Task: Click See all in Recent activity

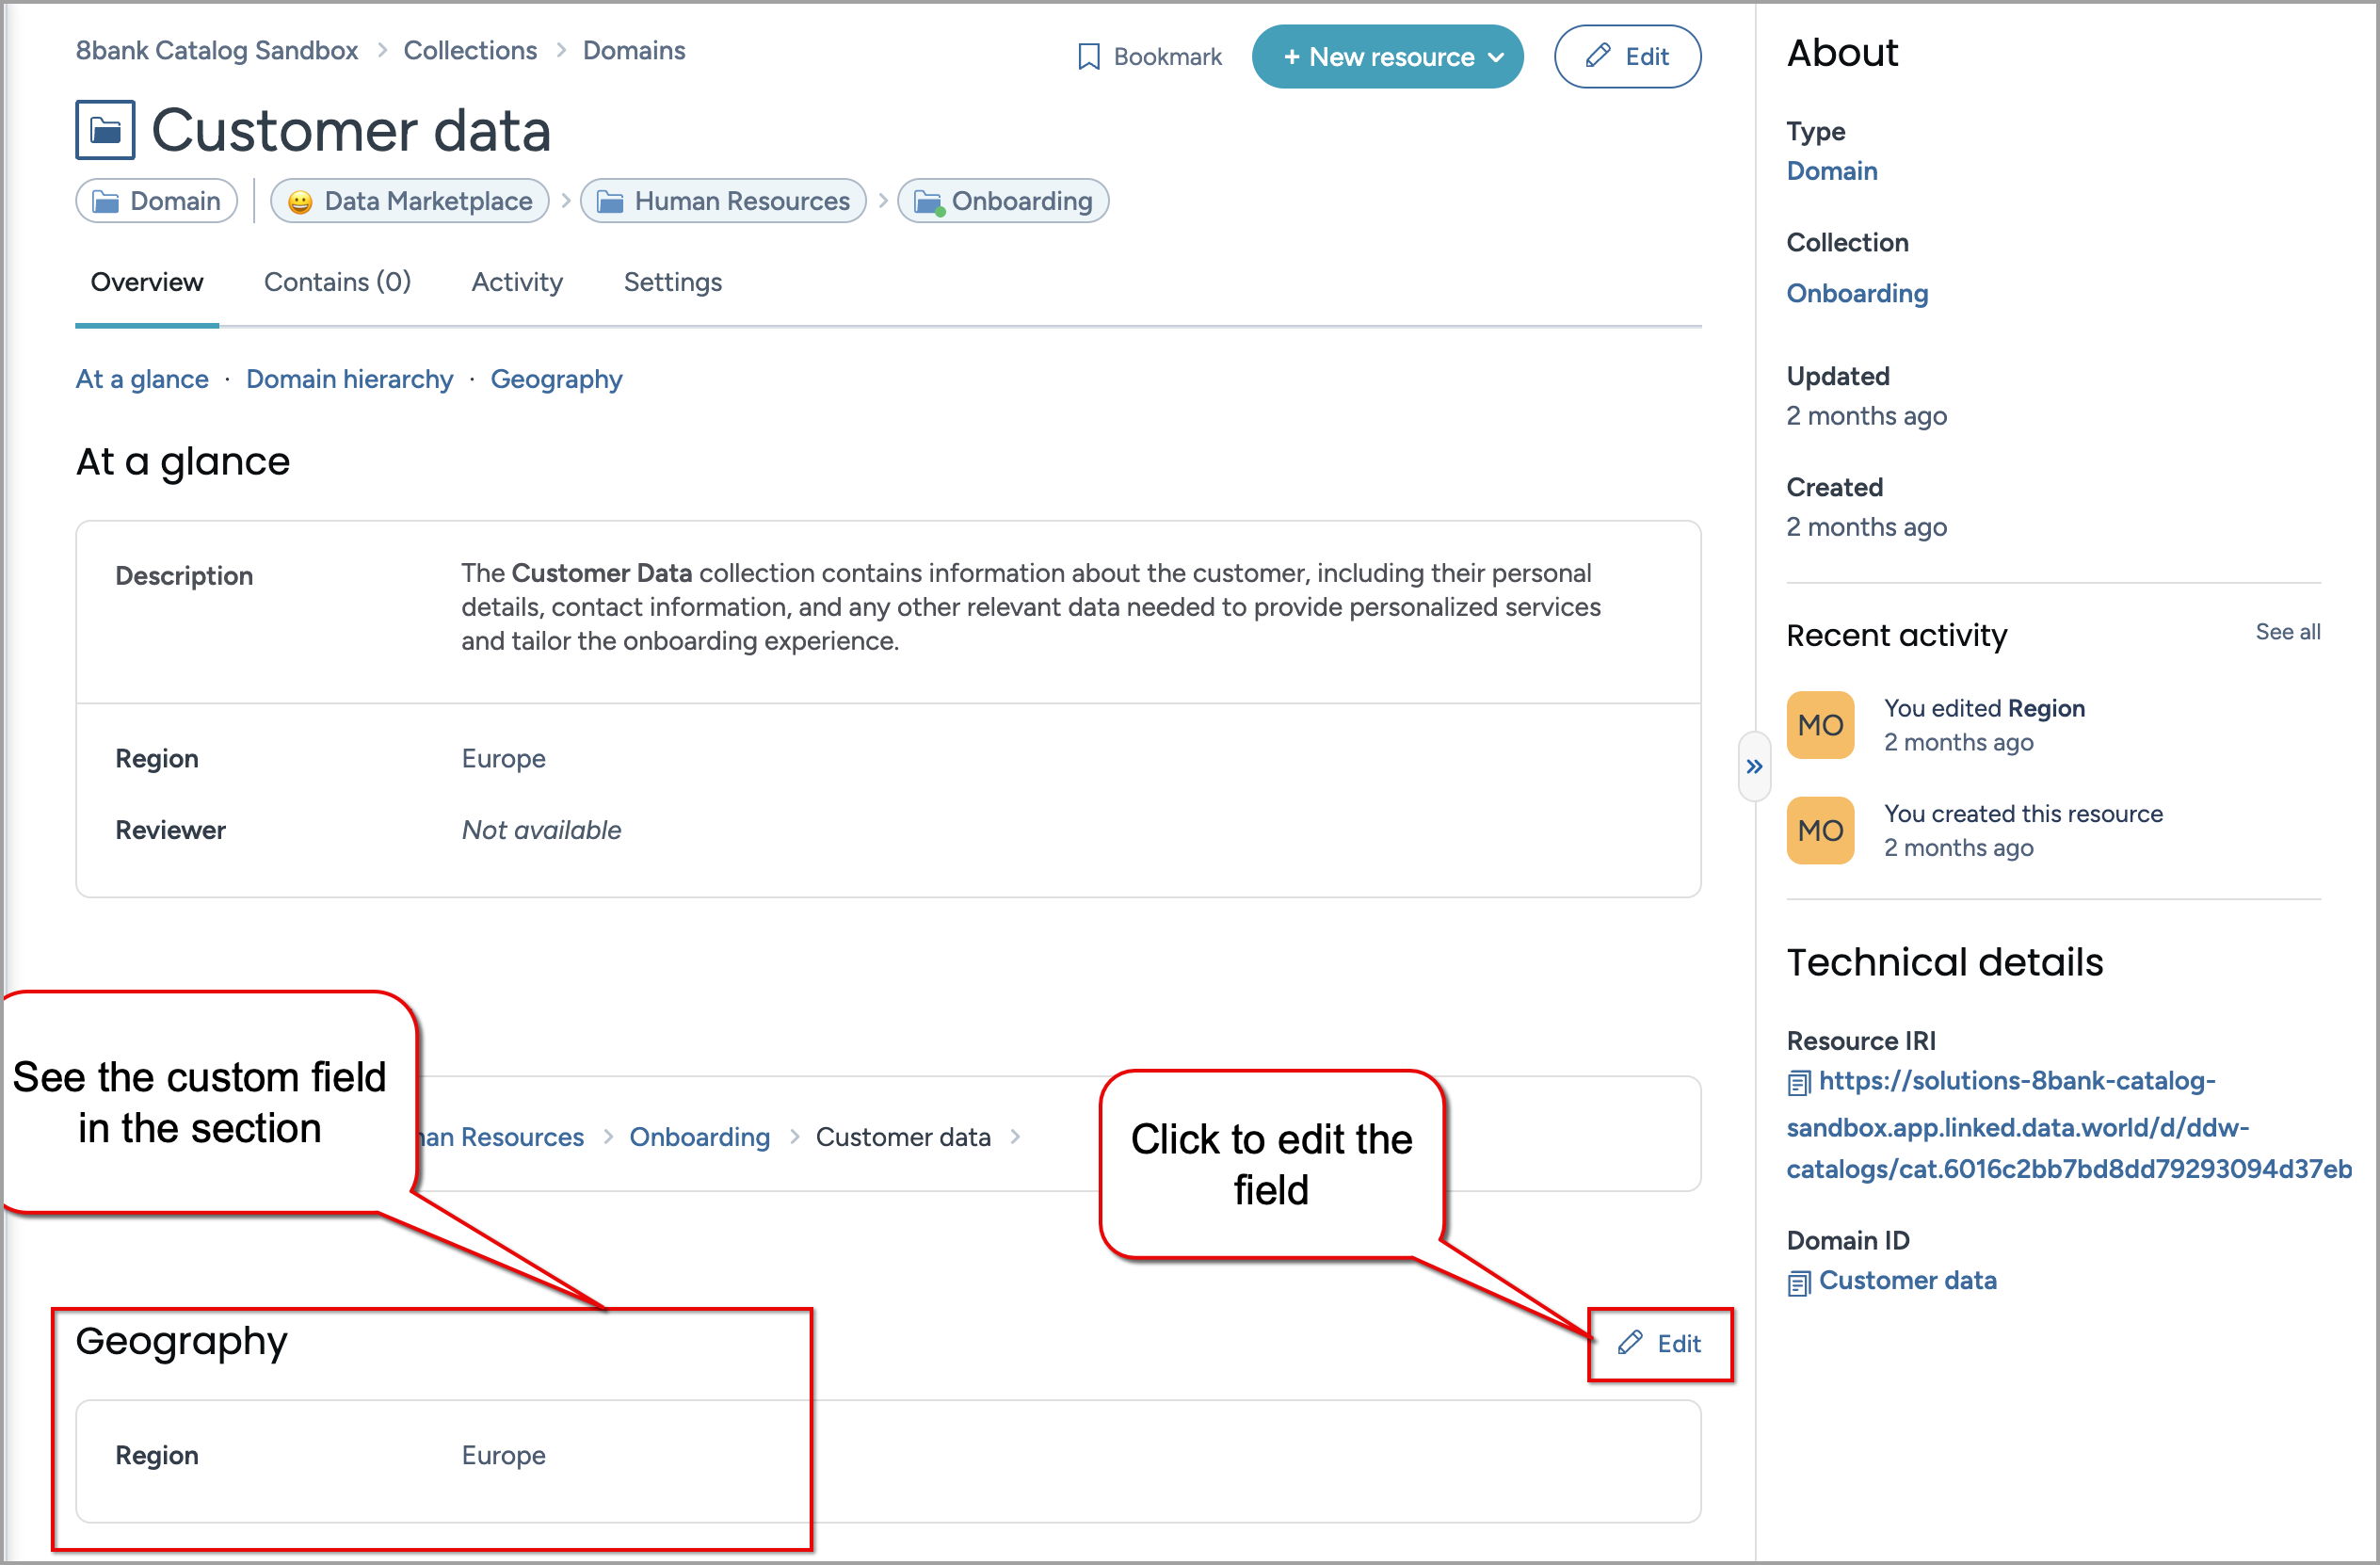Action: point(2287,632)
